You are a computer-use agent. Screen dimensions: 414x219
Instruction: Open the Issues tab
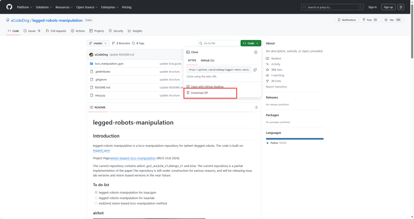pos(32,31)
